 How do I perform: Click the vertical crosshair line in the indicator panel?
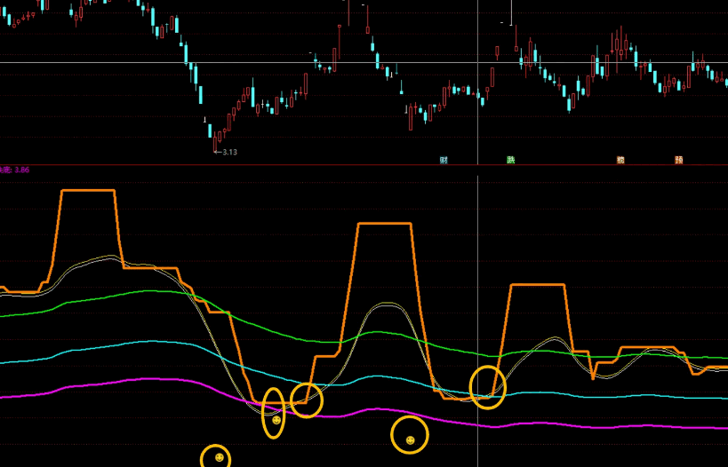(478, 266)
